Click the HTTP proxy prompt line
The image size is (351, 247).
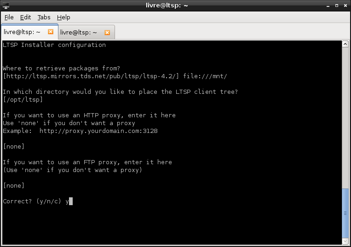pyautogui.click(x=89, y=115)
